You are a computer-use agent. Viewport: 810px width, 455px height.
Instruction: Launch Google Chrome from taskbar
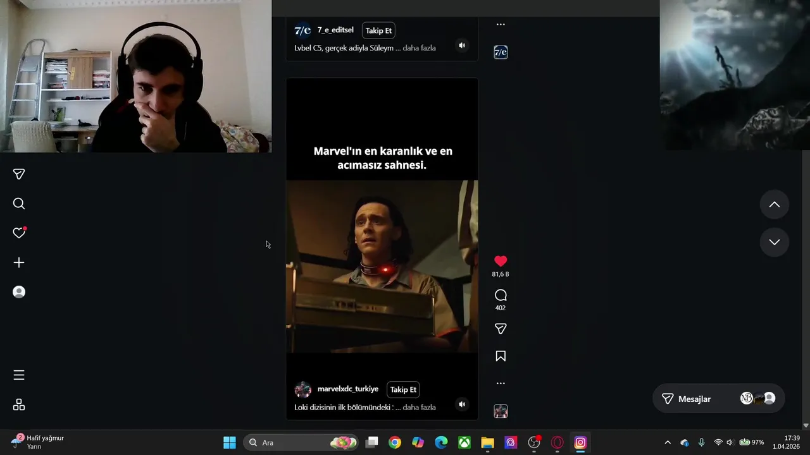point(395,442)
